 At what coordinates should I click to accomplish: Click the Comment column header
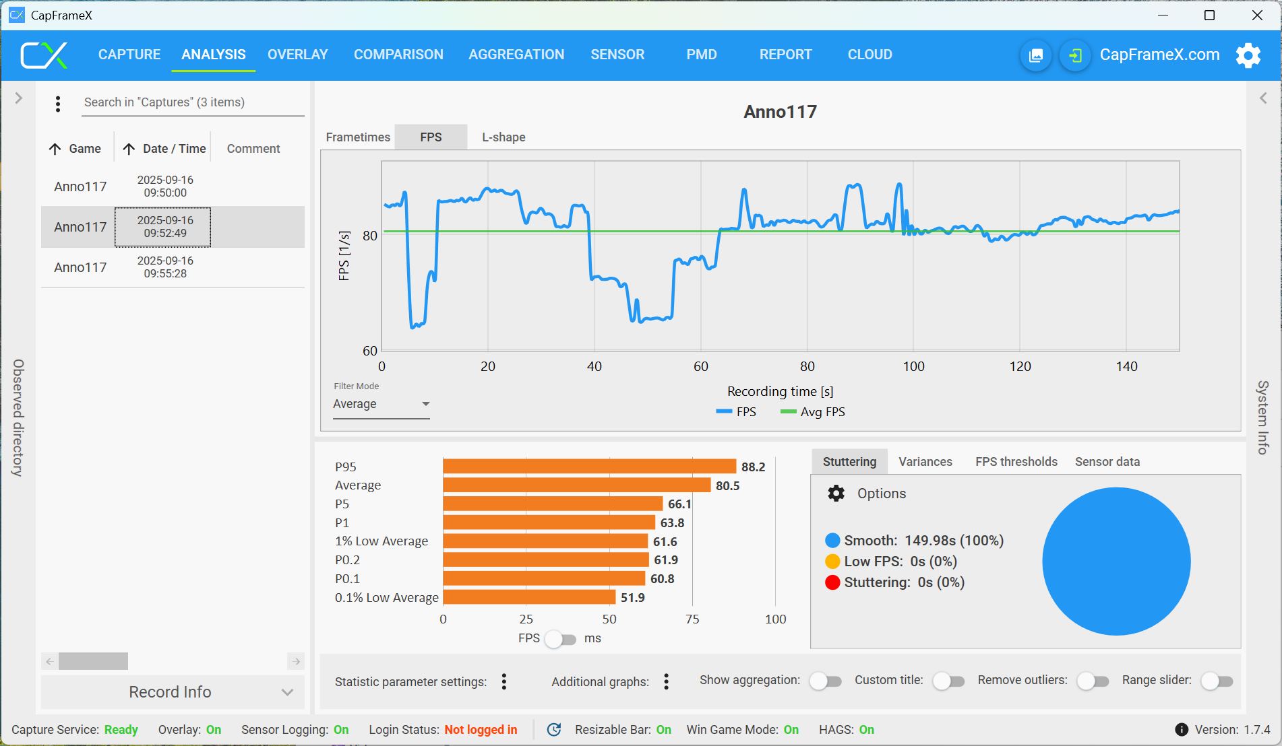(253, 149)
